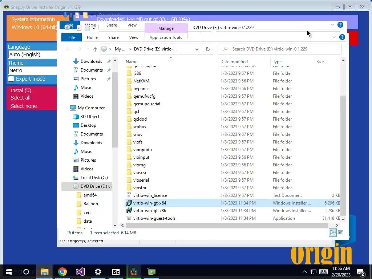372x279 pixels.
Task: Open 7-Zip from the taskbar
Action: tap(116, 272)
